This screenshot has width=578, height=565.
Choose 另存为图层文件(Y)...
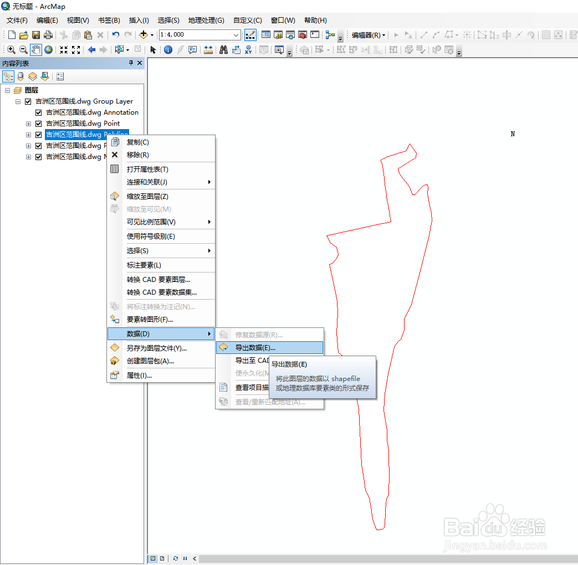pyautogui.click(x=161, y=348)
